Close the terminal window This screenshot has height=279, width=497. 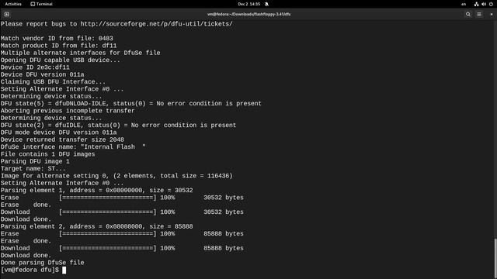[492, 14]
